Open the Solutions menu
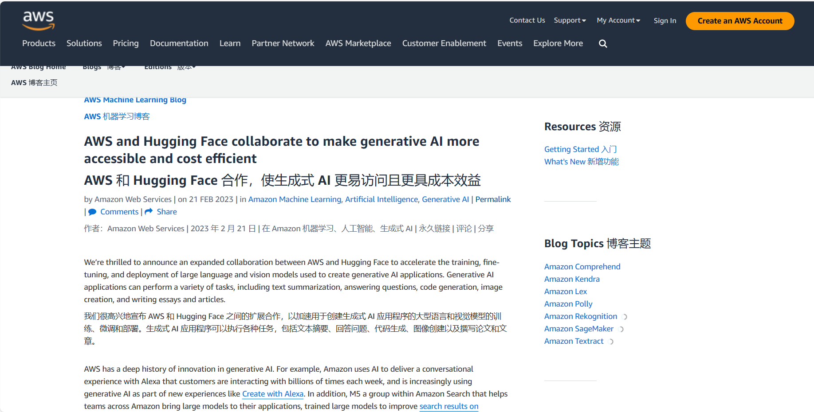The image size is (814, 412). click(x=84, y=43)
